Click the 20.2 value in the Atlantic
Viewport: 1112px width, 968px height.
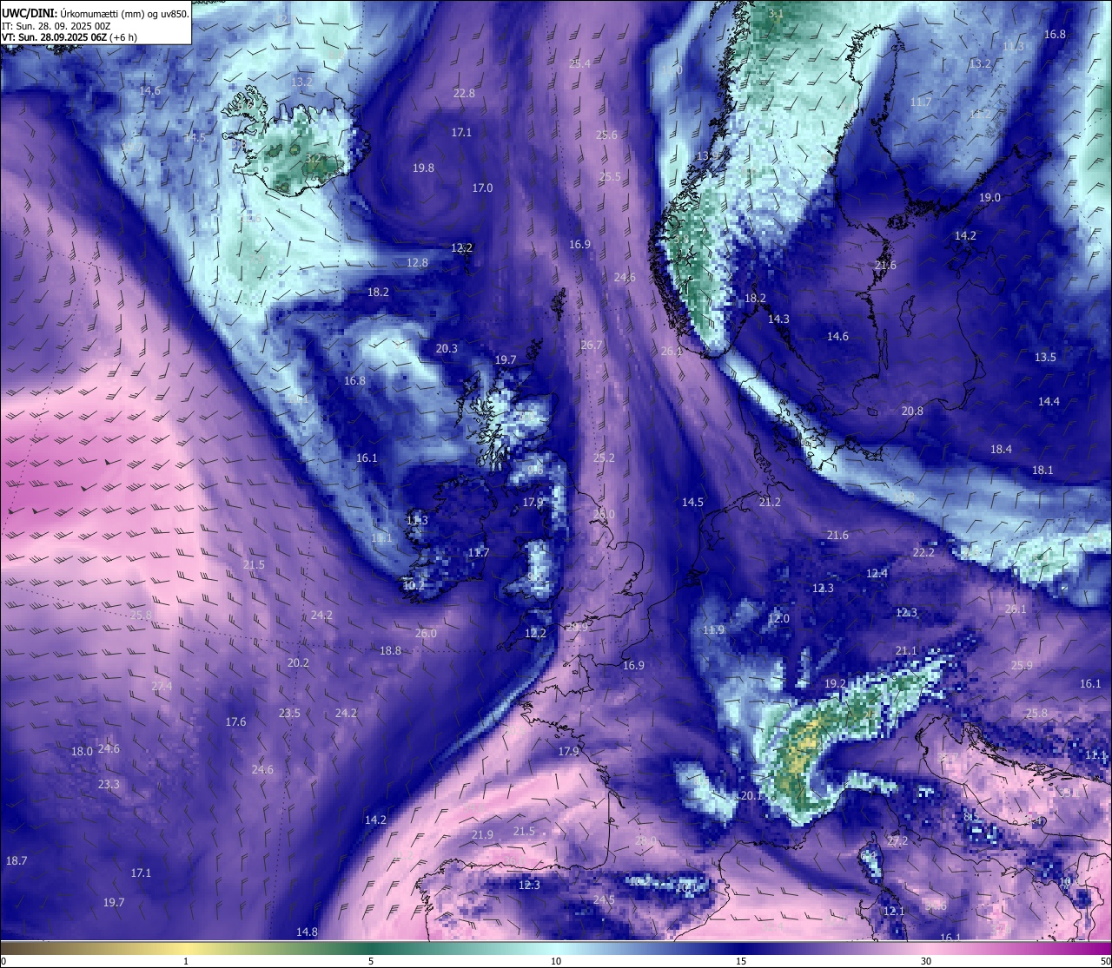[x=298, y=662]
